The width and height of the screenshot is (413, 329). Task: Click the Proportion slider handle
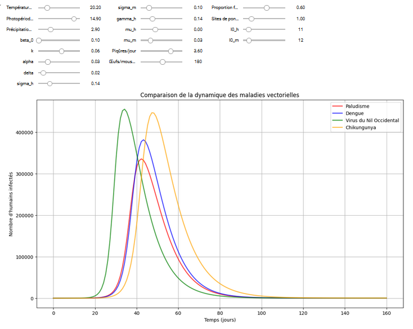[267, 8]
